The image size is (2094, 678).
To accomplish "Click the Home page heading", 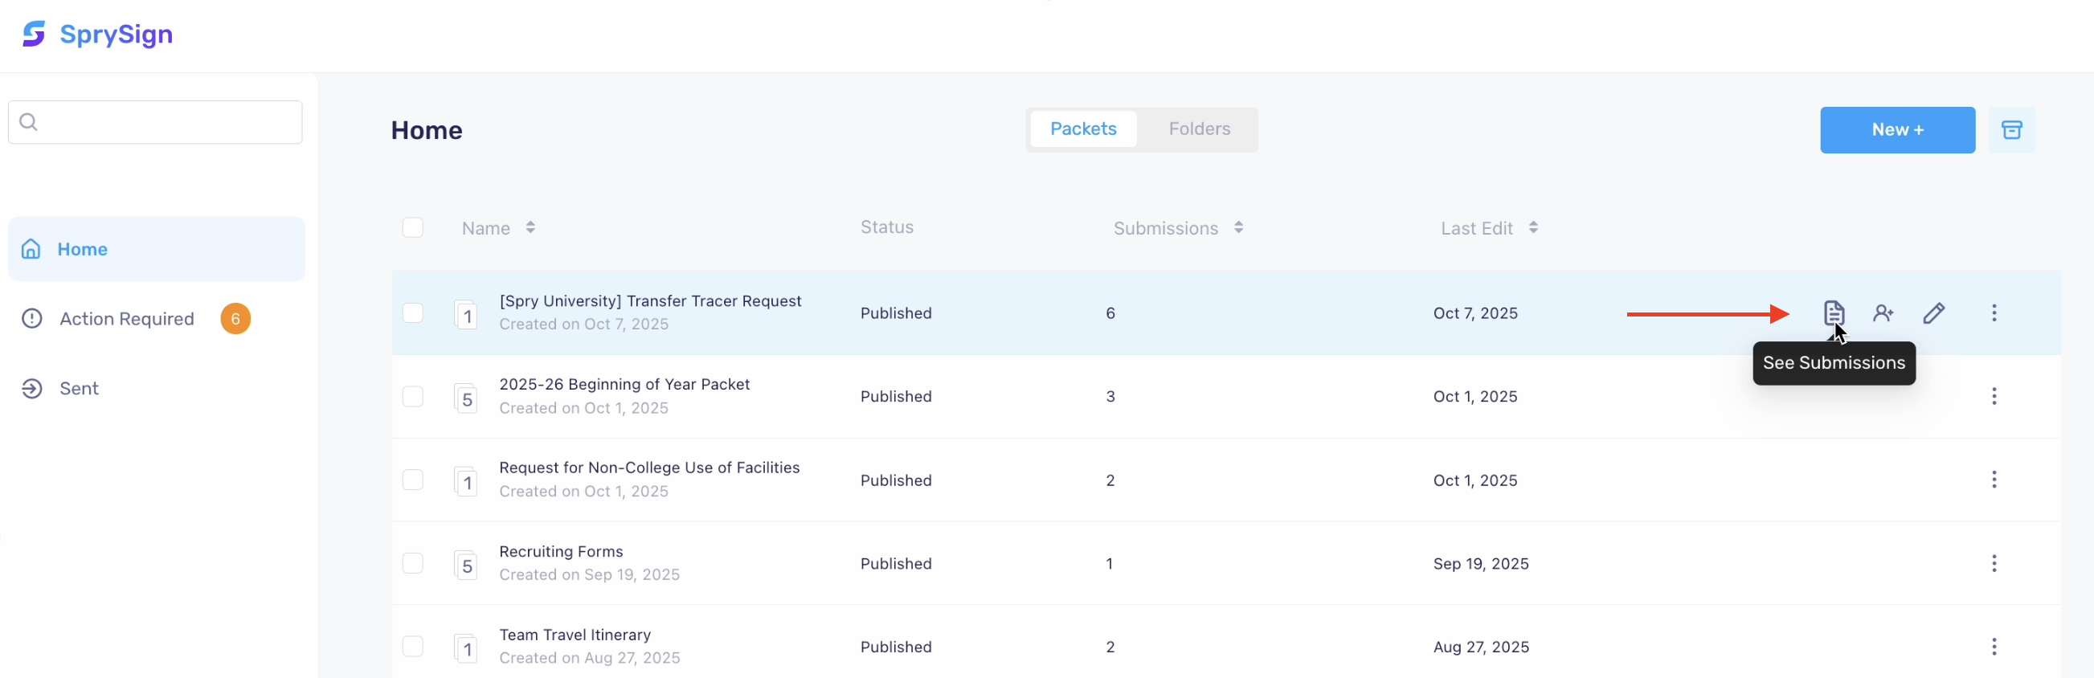I will [x=426, y=130].
